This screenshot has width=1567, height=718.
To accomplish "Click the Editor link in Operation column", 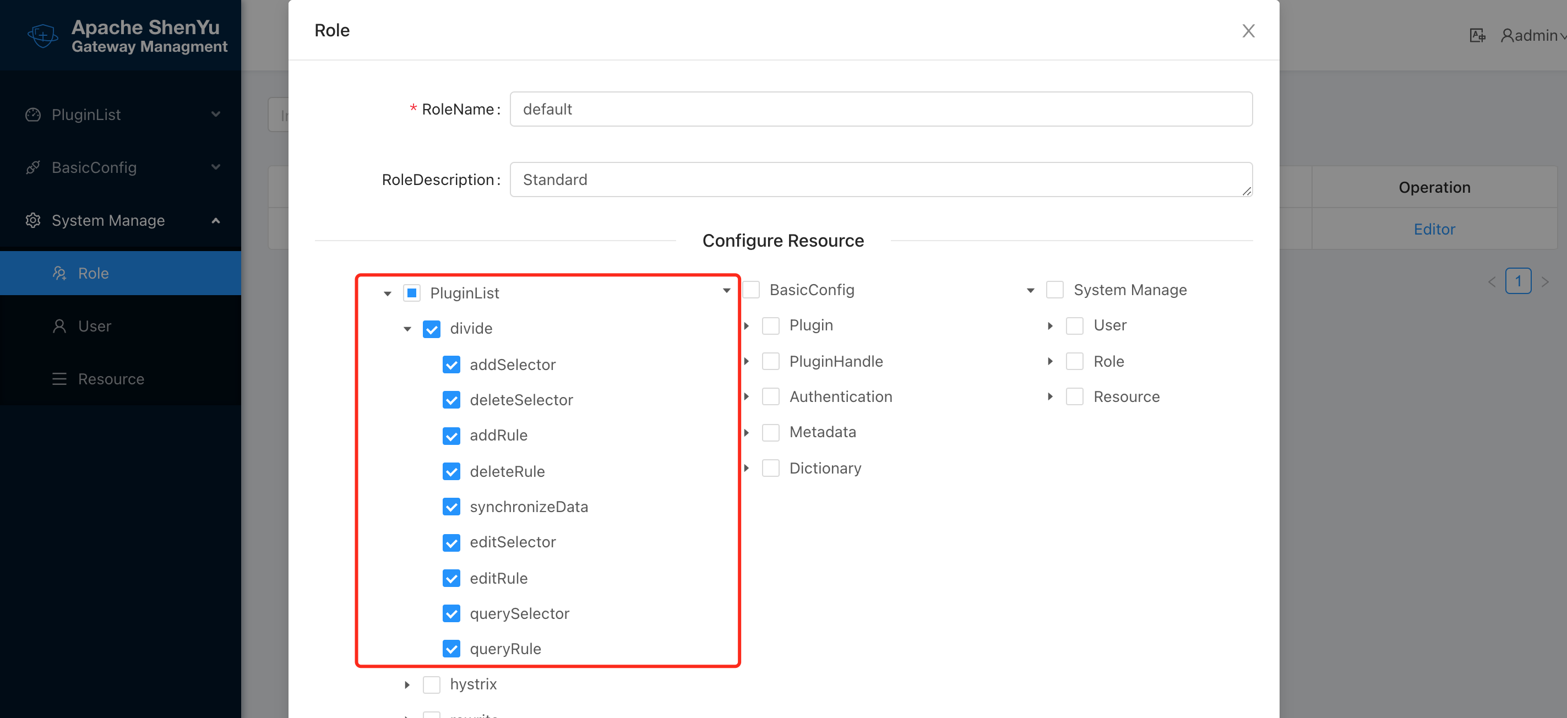I will pyautogui.click(x=1434, y=230).
